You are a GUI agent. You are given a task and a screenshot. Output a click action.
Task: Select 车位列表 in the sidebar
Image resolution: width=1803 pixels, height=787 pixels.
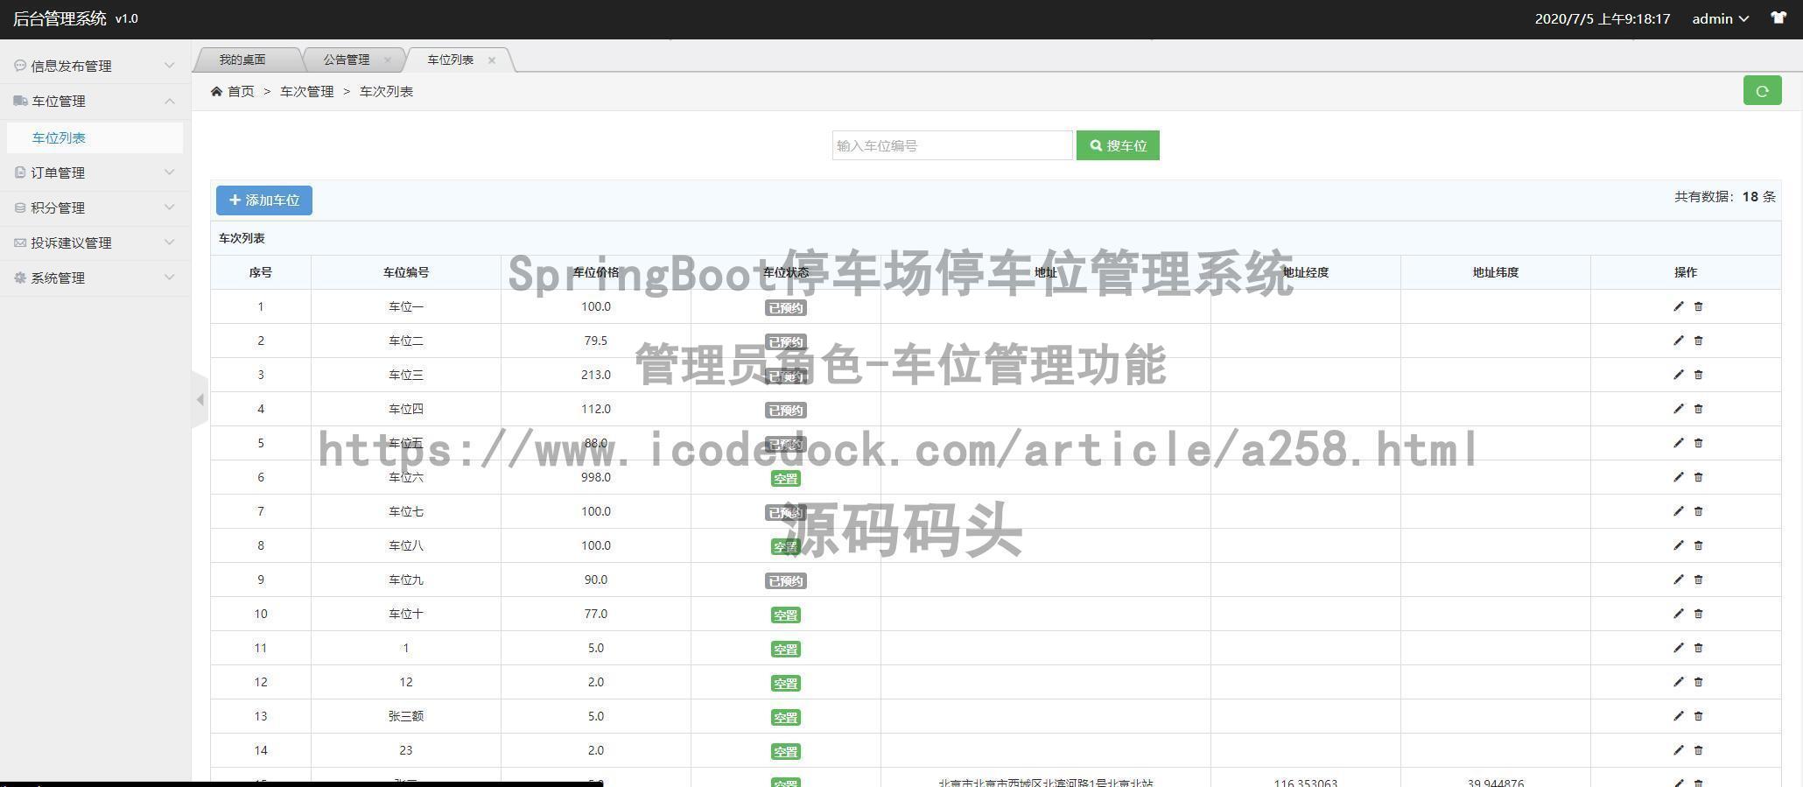pos(59,138)
